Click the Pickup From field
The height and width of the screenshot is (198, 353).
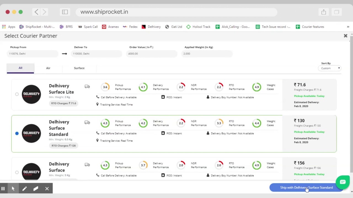33,54
